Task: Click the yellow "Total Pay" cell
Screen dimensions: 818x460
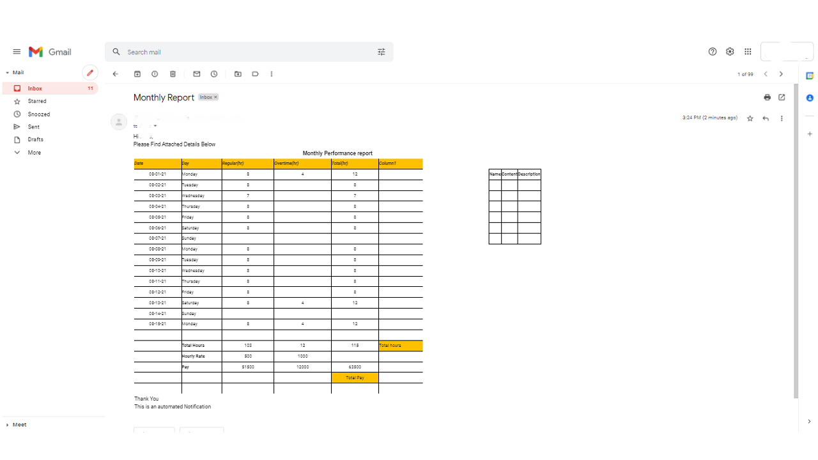Action: click(x=355, y=378)
